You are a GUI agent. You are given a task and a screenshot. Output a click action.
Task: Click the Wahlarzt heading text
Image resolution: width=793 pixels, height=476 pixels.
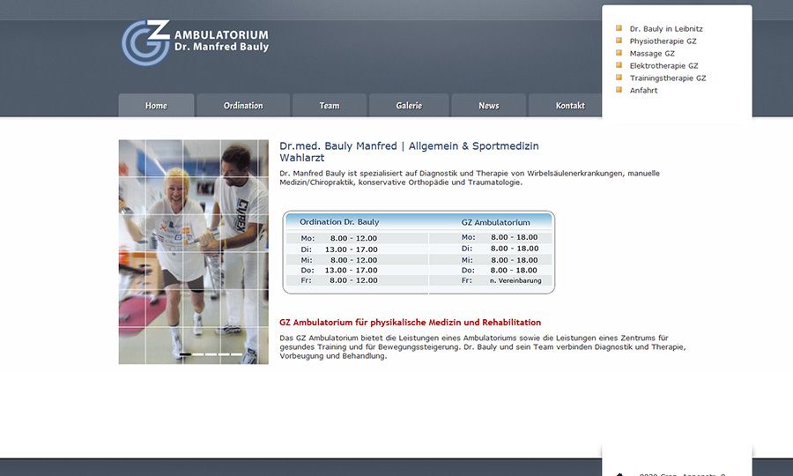tap(302, 158)
